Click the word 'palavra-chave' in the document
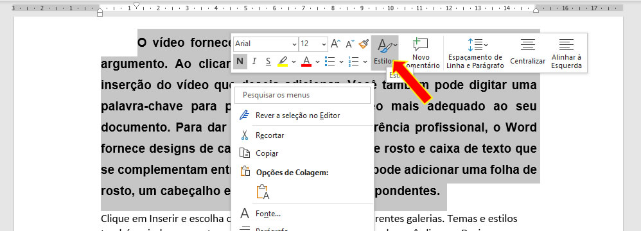This screenshot has height=231, width=641. (141, 107)
